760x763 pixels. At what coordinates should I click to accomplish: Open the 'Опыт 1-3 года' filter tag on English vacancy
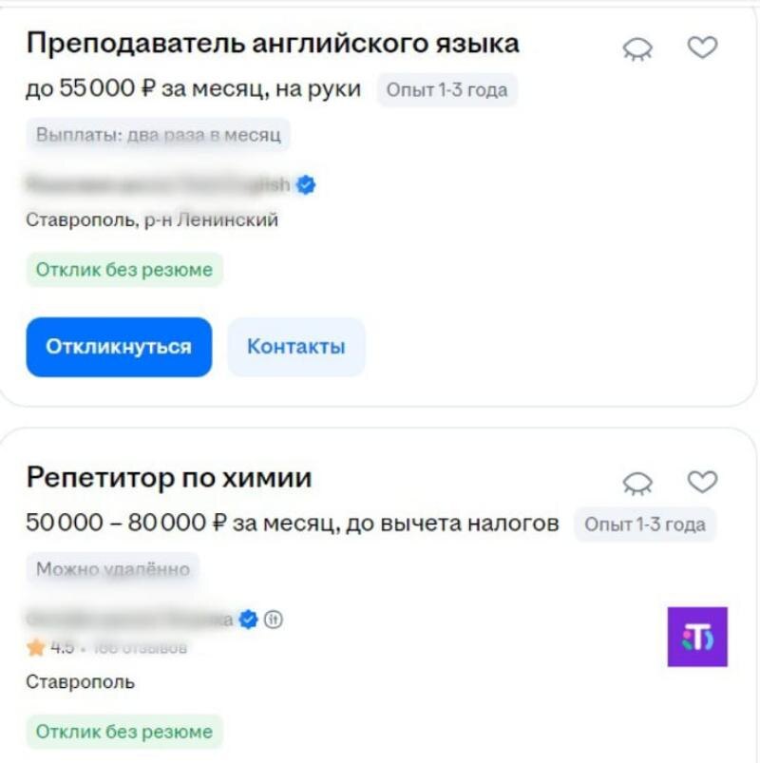pos(447,89)
